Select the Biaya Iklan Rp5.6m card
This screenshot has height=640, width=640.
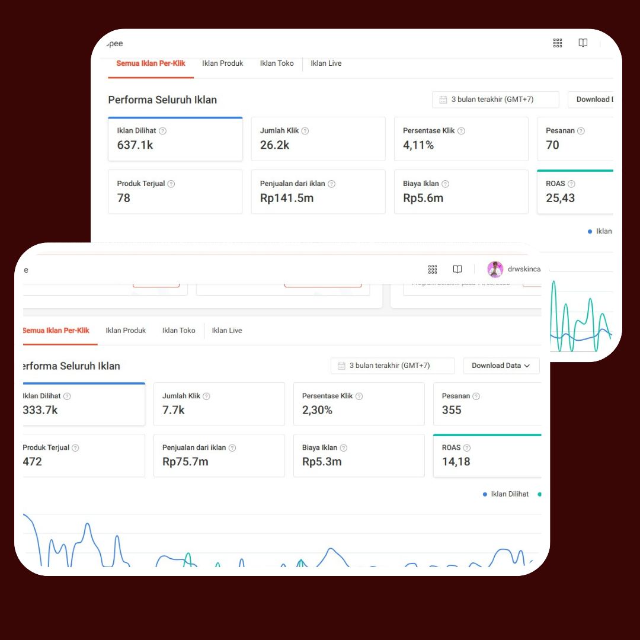pos(460,191)
